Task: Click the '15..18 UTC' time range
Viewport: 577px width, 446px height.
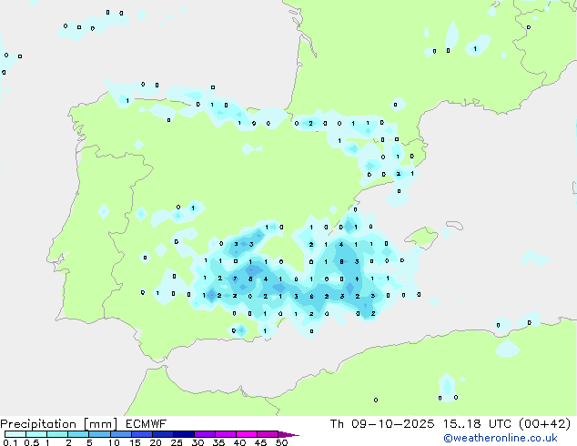Action: [477, 424]
